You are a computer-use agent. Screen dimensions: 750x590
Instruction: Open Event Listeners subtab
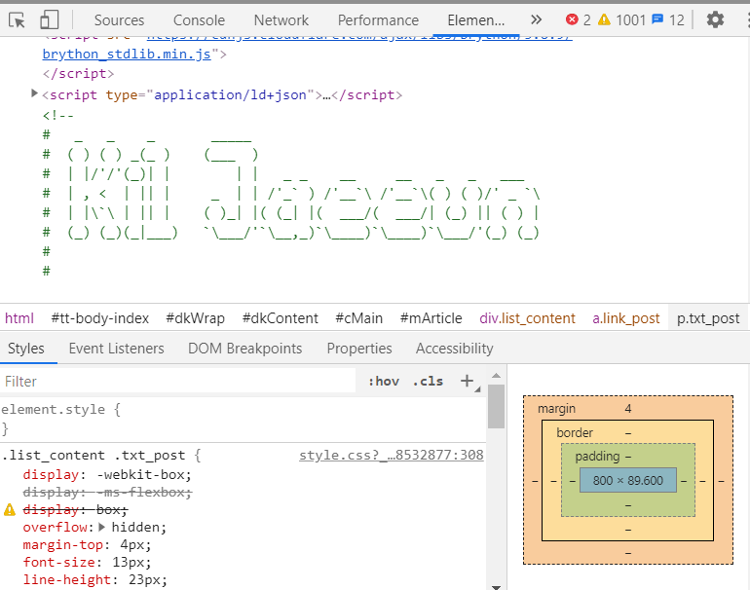click(x=116, y=349)
